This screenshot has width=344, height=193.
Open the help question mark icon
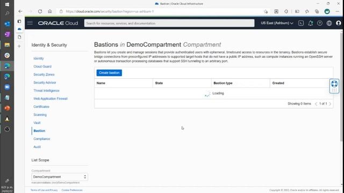click(320, 23)
